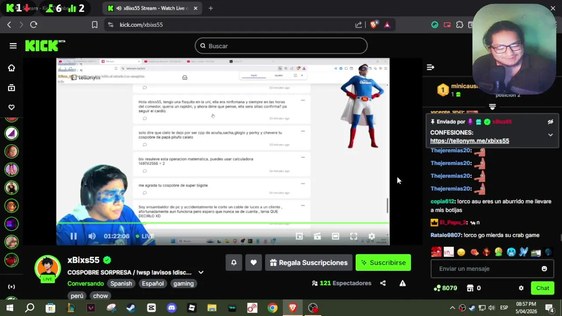Report the stream via warning triangle icon
Image resolution: width=562 pixels, height=316 pixels.
(403, 283)
